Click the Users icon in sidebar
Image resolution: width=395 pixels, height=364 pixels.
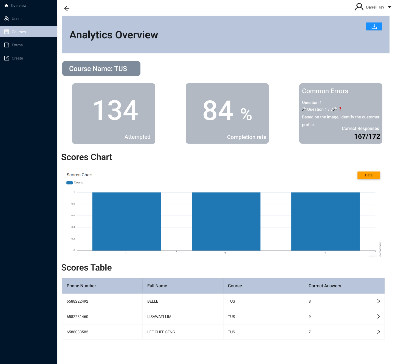(x=7, y=19)
